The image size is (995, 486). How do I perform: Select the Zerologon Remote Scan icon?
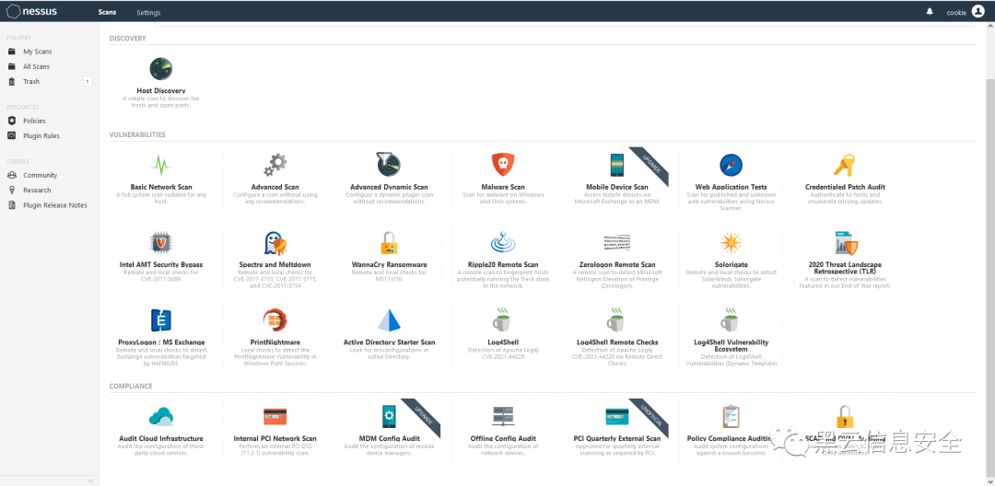tap(616, 243)
